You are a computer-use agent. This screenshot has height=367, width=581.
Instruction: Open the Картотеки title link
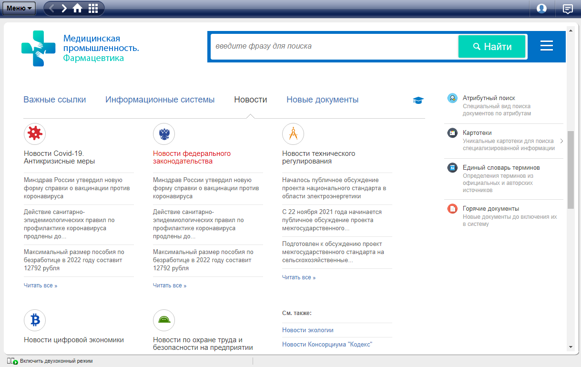pos(477,133)
